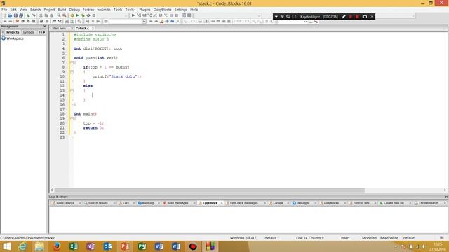Open the DoxyBlocks menu

pyautogui.click(x=162, y=10)
